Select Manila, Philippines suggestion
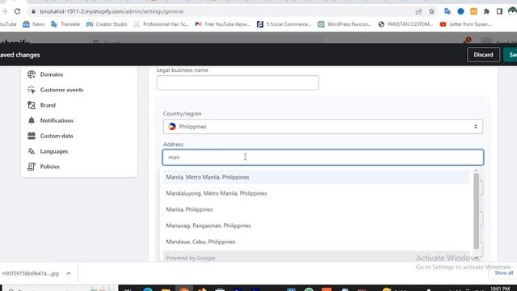Screen dimensions: 517x291 (316, 209)
